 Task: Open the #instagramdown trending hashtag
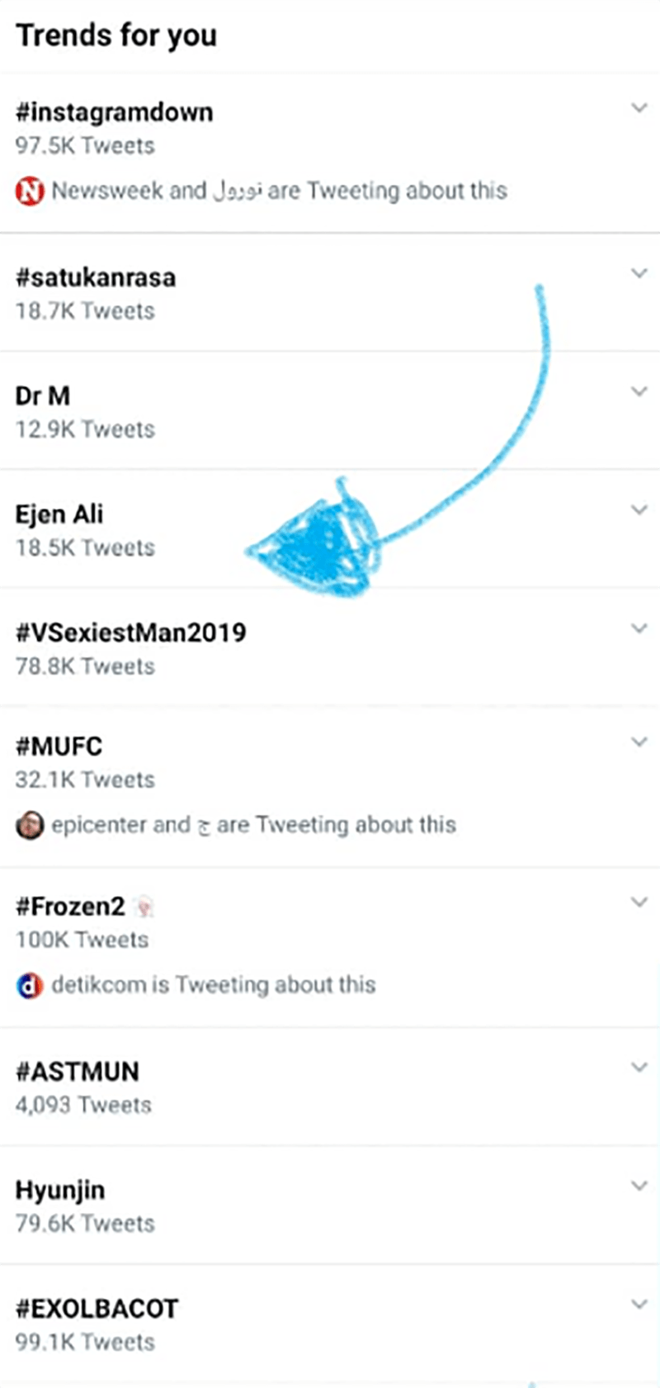pos(114,112)
